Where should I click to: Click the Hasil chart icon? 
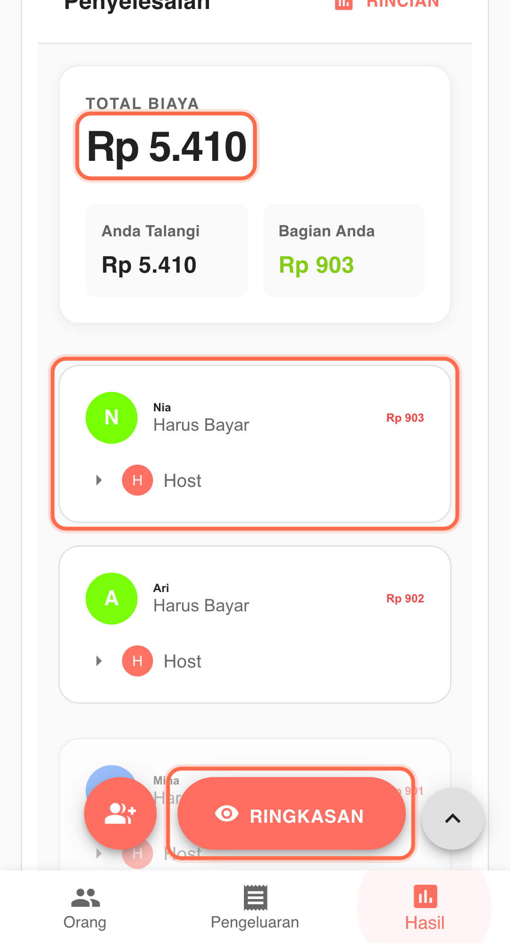[425, 896]
